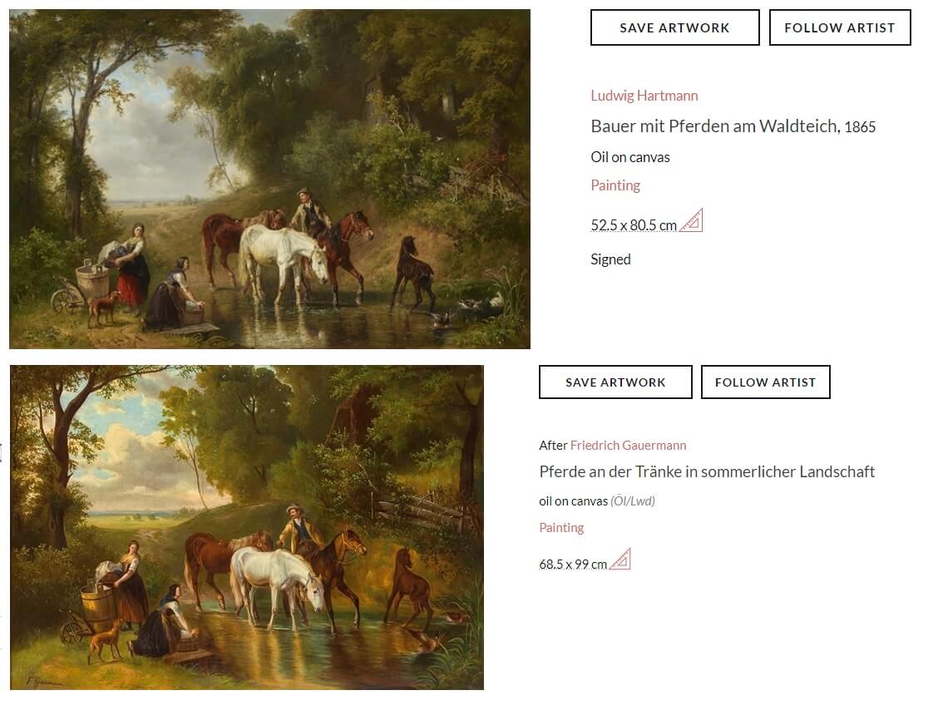The width and height of the screenshot is (938, 710).
Task: Save the Pferde an der Tränke artwork
Action: click(615, 382)
